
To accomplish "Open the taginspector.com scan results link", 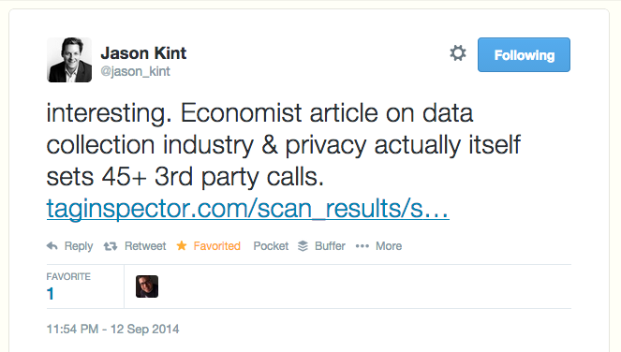I will click(x=248, y=208).
